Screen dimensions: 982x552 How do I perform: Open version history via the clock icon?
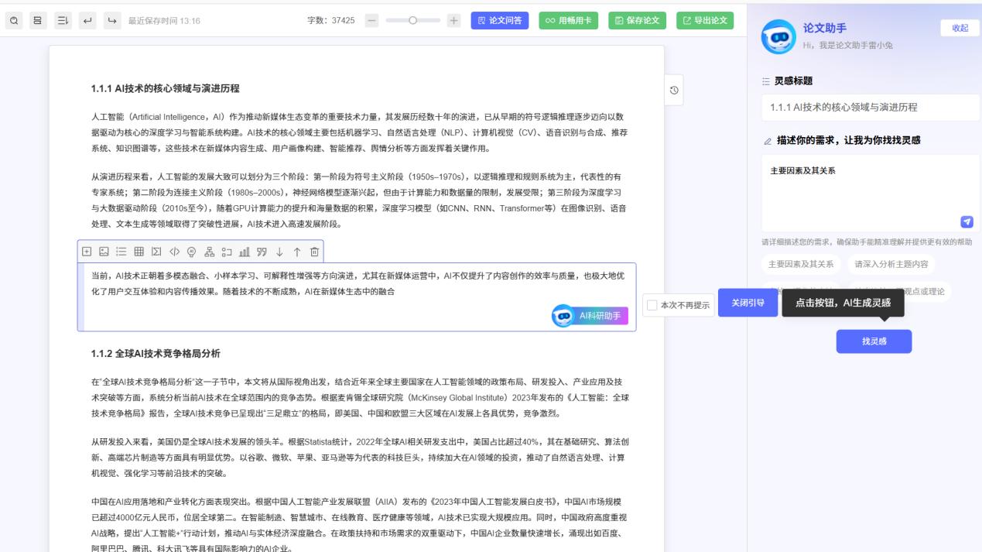coord(672,91)
